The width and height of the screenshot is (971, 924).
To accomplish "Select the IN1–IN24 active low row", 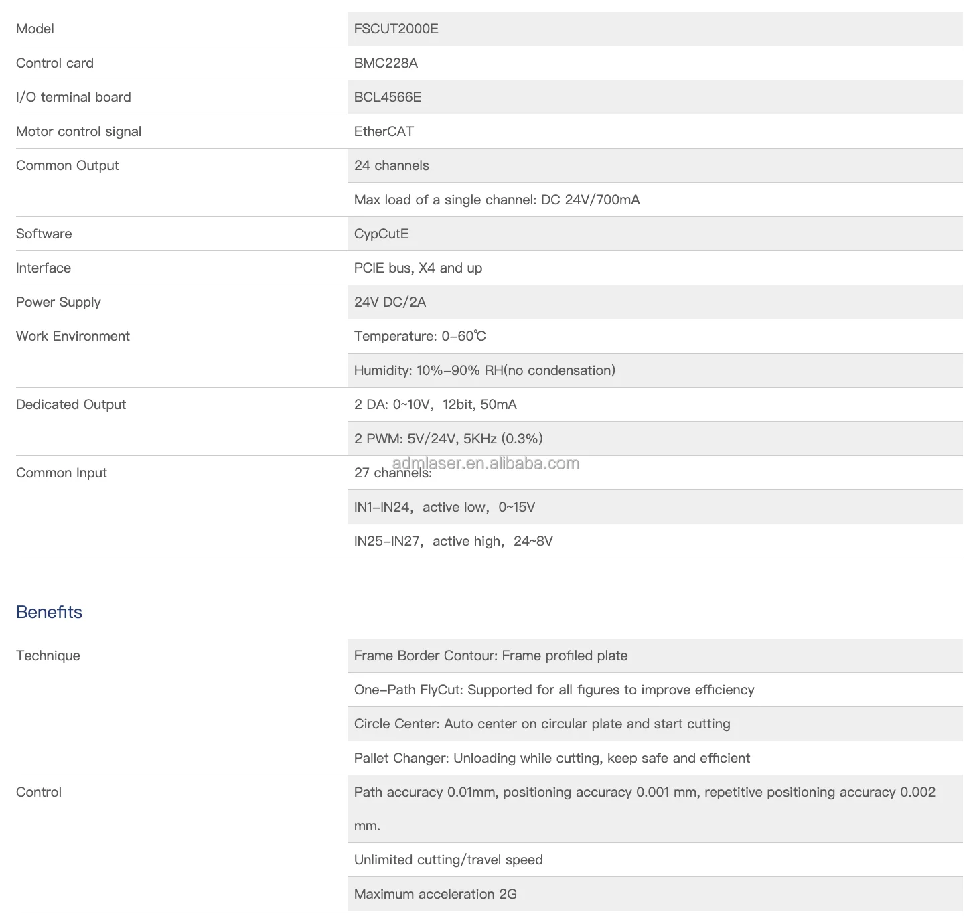I will pyautogui.click(x=445, y=507).
